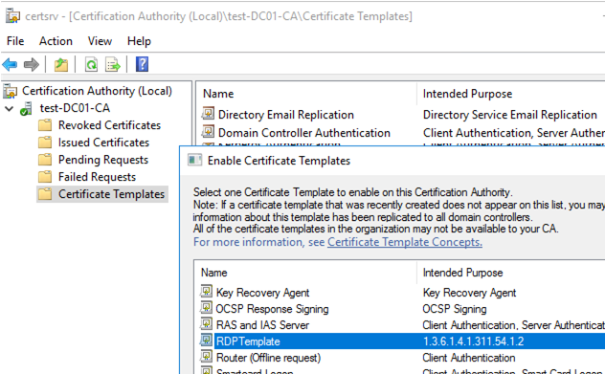Click the Refresh toolbar icon
Image resolution: width=605 pixels, height=374 pixels.
coord(92,64)
